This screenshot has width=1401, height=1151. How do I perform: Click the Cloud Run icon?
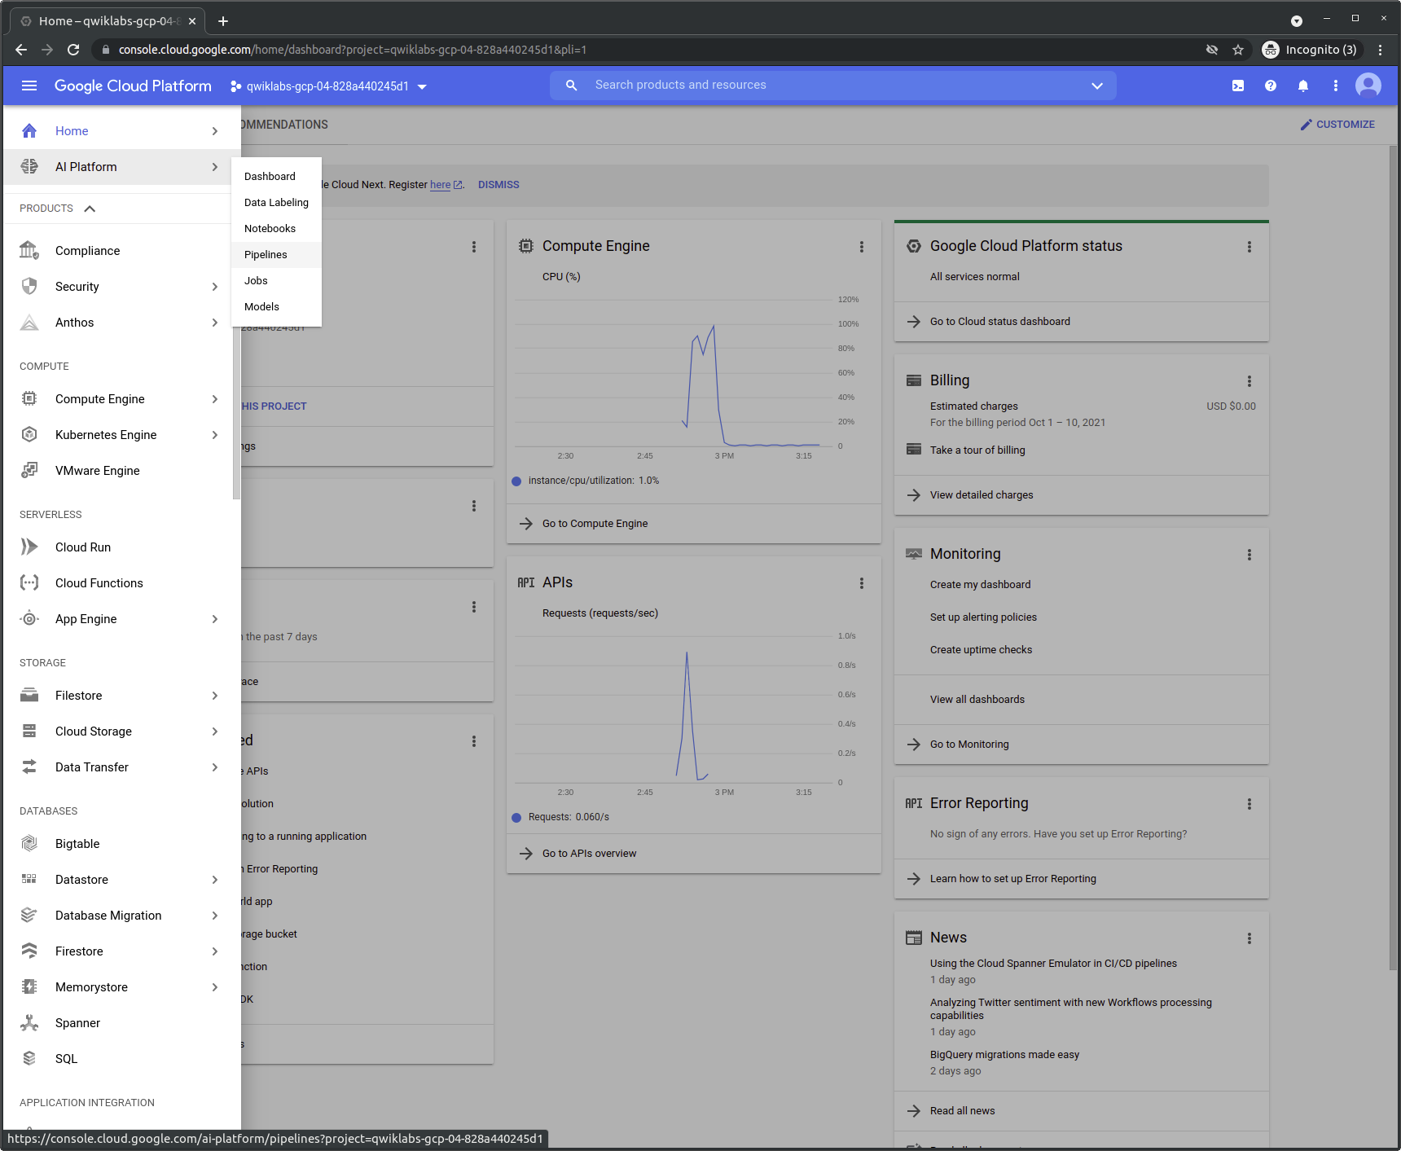(29, 547)
